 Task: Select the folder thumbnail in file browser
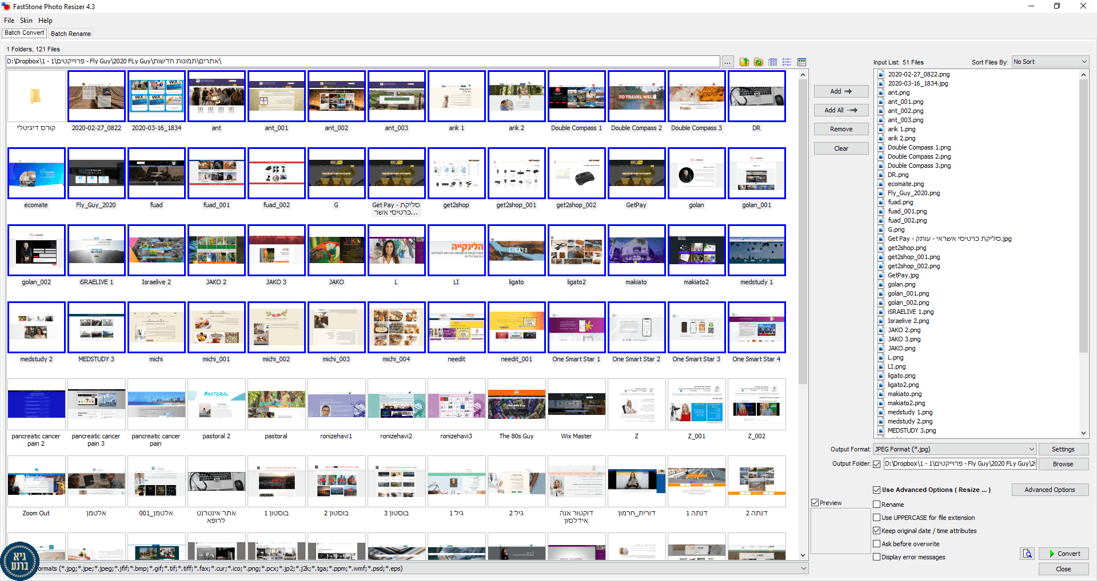36,96
